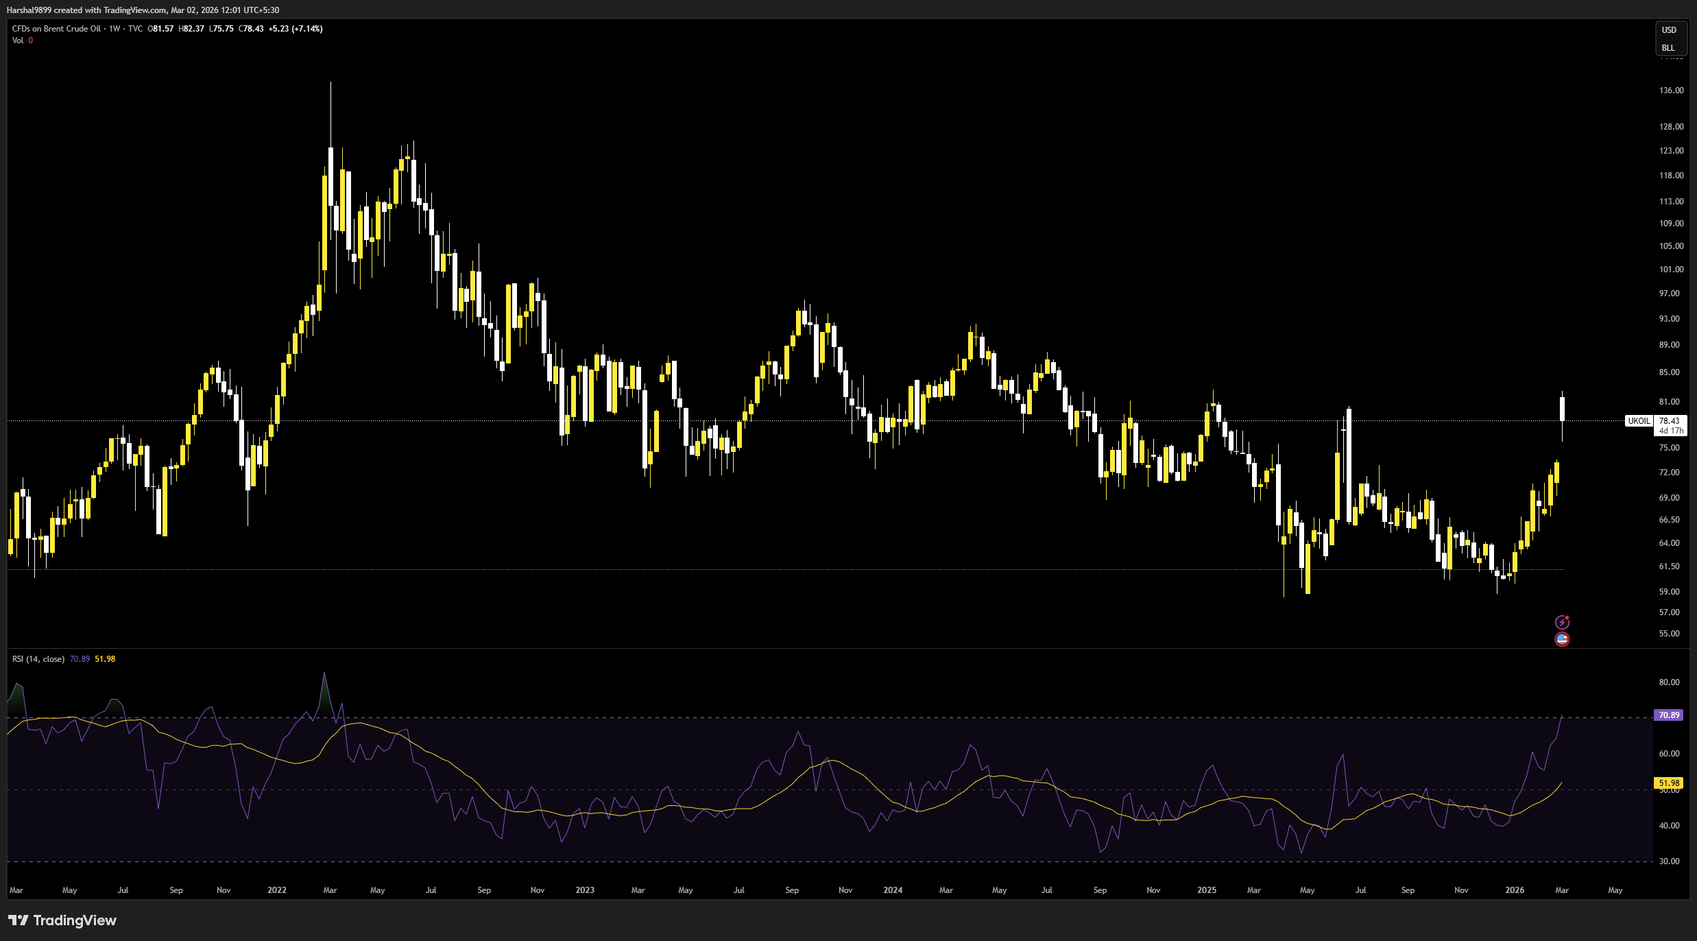Viewport: 1697px width, 941px height.
Task: Click the 1W interval in chart legend
Action: (115, 29)
